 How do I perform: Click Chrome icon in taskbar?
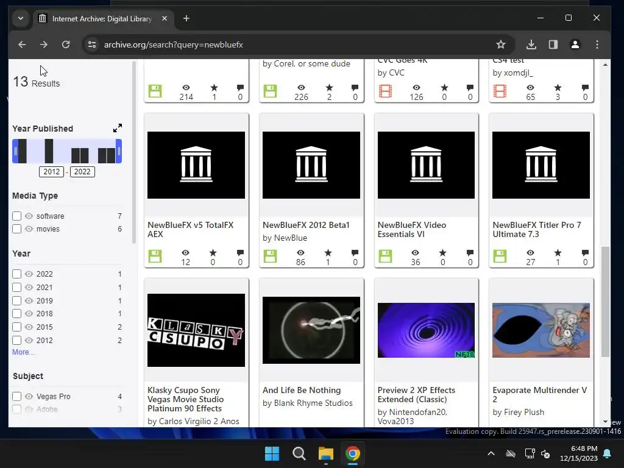click(353, 453)
